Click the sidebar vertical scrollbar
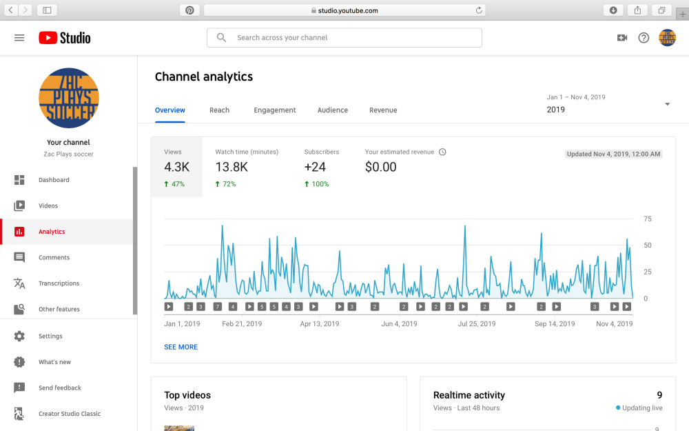The image size is (689, 431). tap(135, 241)
